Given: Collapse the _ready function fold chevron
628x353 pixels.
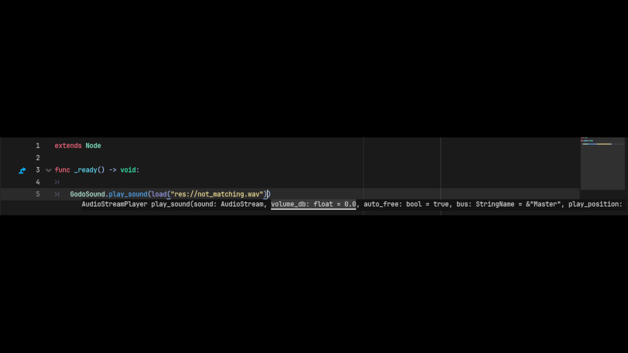Looking at the screenshot, I should coord(49,170).
